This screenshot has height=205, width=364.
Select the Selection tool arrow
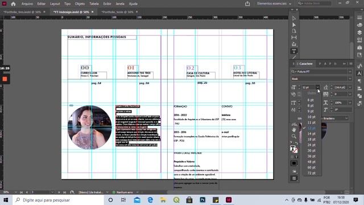tap(294, 18)
